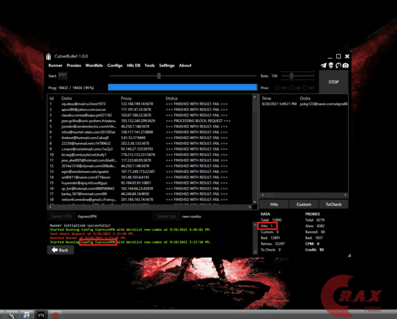Open the About menu

click(x=185, y=66)
